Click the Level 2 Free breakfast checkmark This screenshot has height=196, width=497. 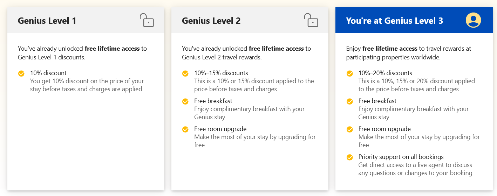185,101
